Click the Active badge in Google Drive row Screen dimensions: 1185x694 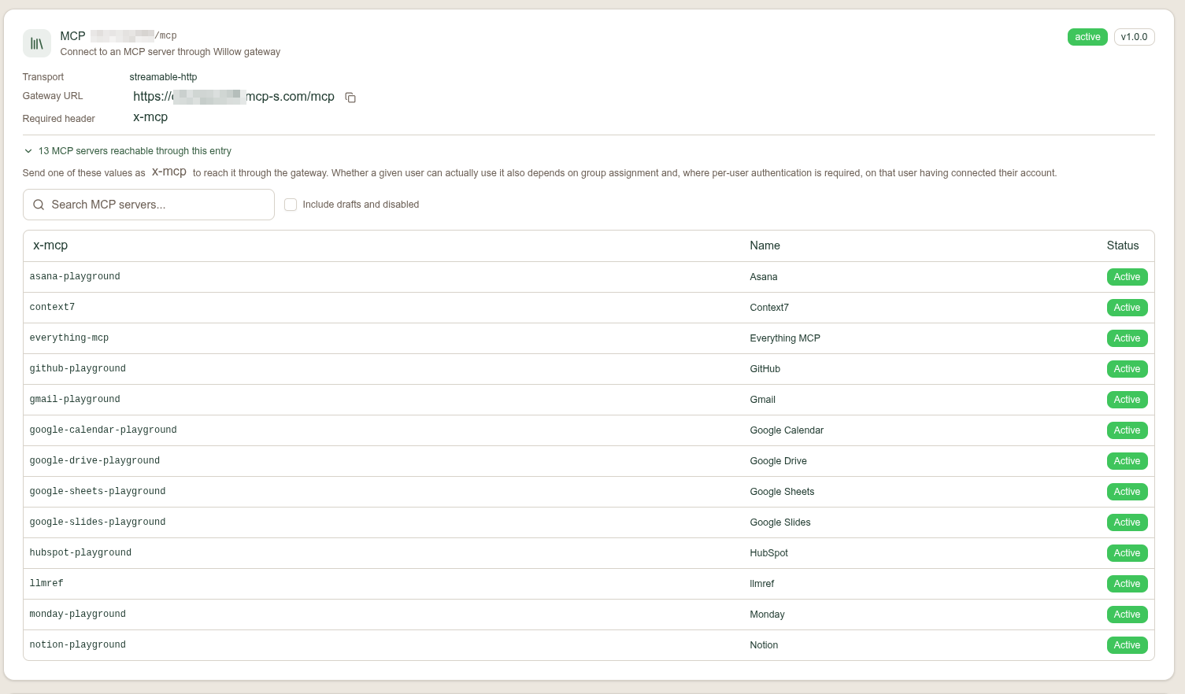1127,461
